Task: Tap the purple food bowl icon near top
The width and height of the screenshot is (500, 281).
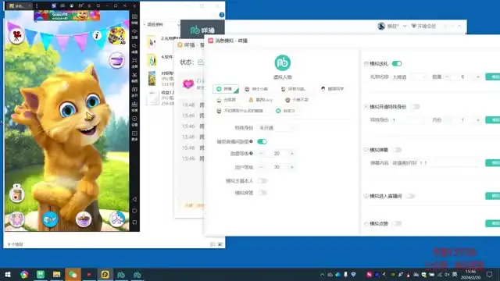Action: pyautogui.click(x=116, y=60)
